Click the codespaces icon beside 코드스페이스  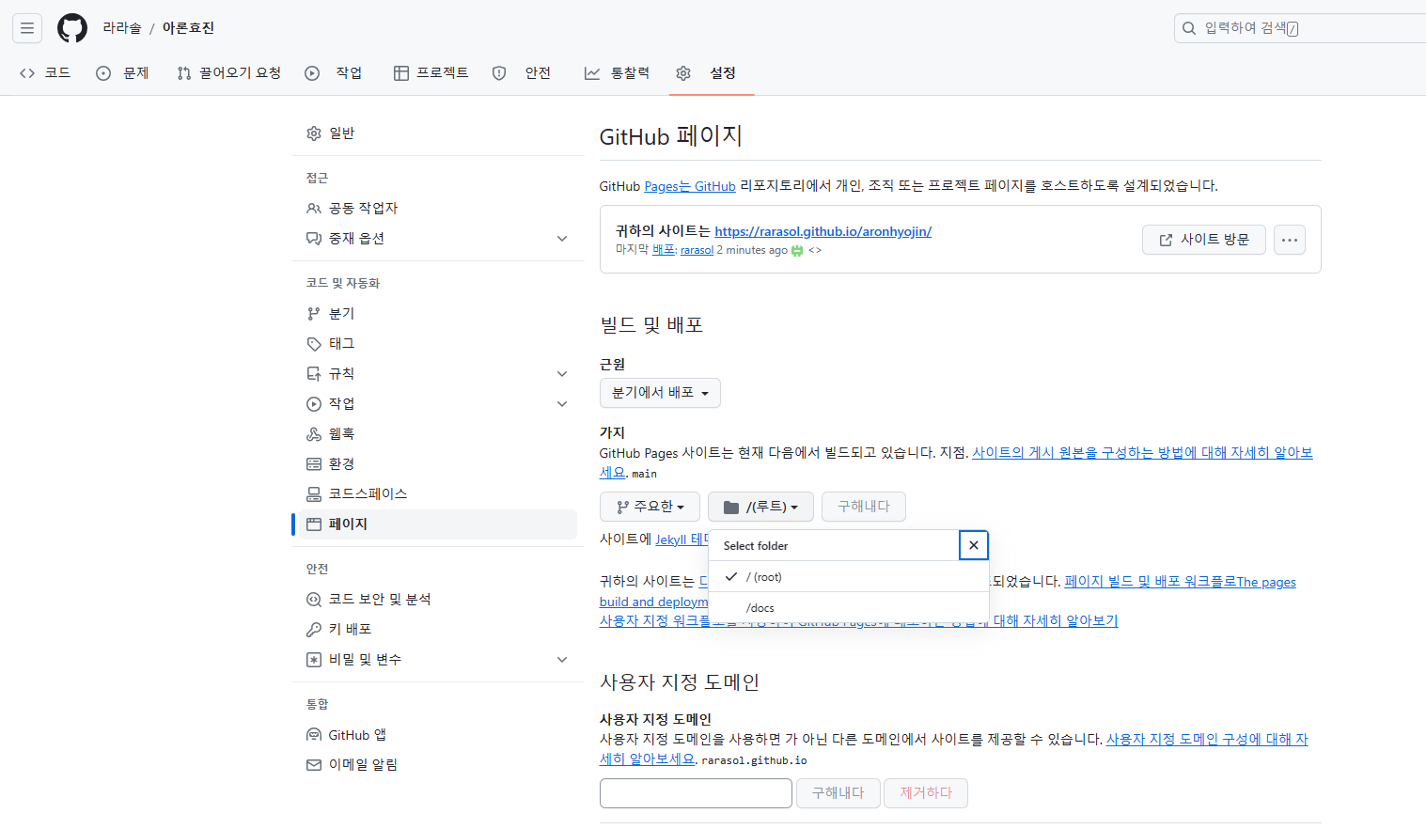(x=314, y=494)
